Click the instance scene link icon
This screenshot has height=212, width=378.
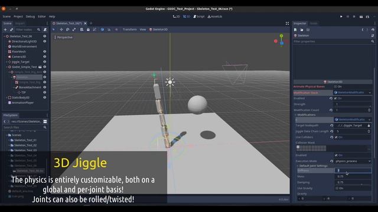click(11, 29)
